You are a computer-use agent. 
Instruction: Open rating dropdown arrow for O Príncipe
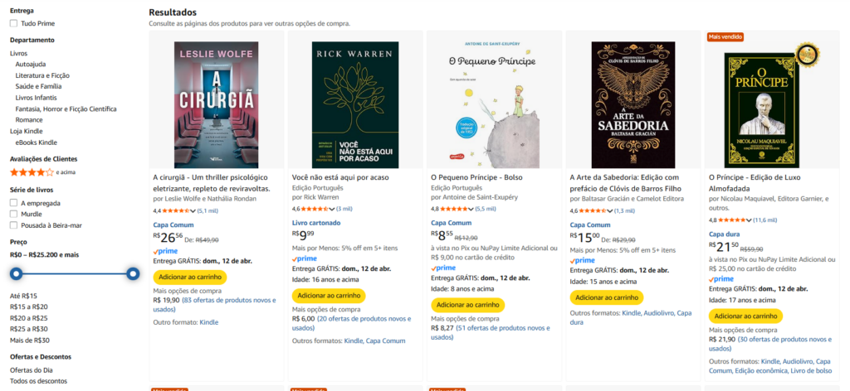click(x=750, y=220)
